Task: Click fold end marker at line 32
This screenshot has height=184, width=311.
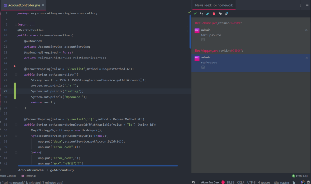Action: 16,108
